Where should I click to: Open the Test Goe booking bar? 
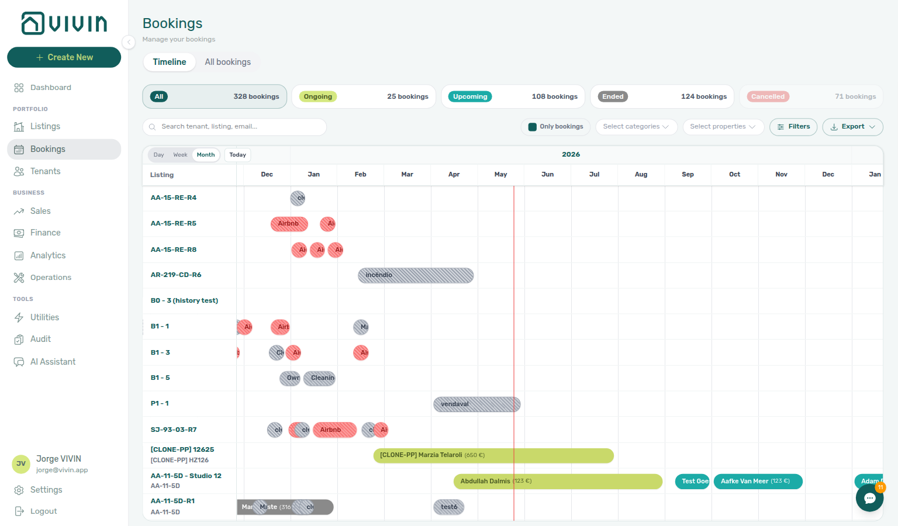tap(692, 482)
